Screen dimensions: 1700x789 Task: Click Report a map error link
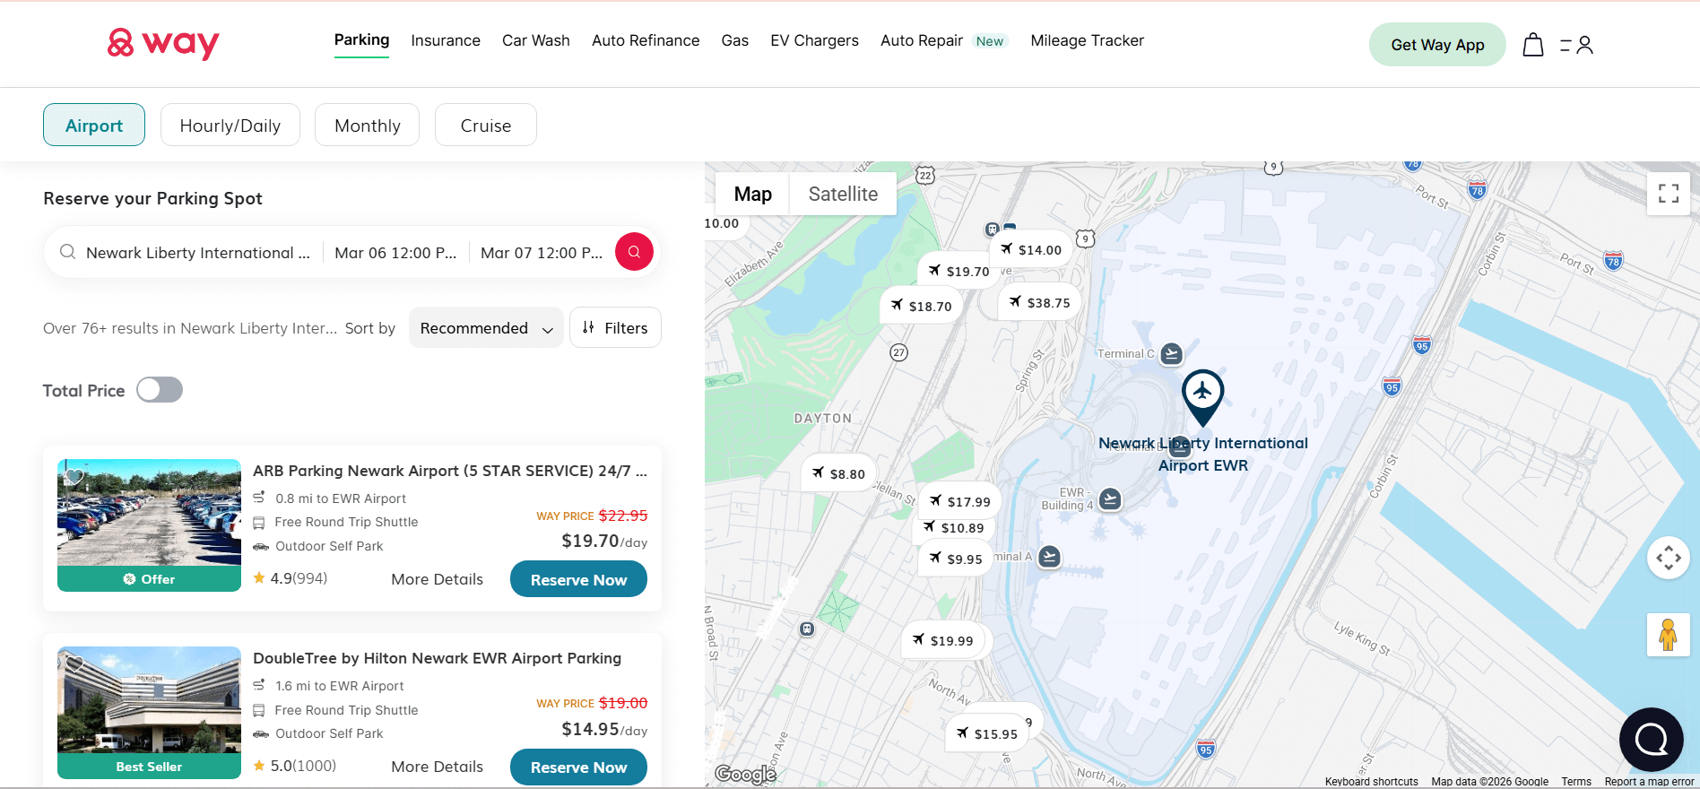1649,782
